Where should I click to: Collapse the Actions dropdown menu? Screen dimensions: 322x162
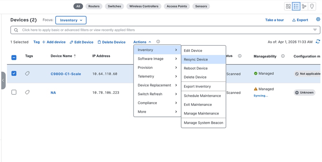point(142,42)
